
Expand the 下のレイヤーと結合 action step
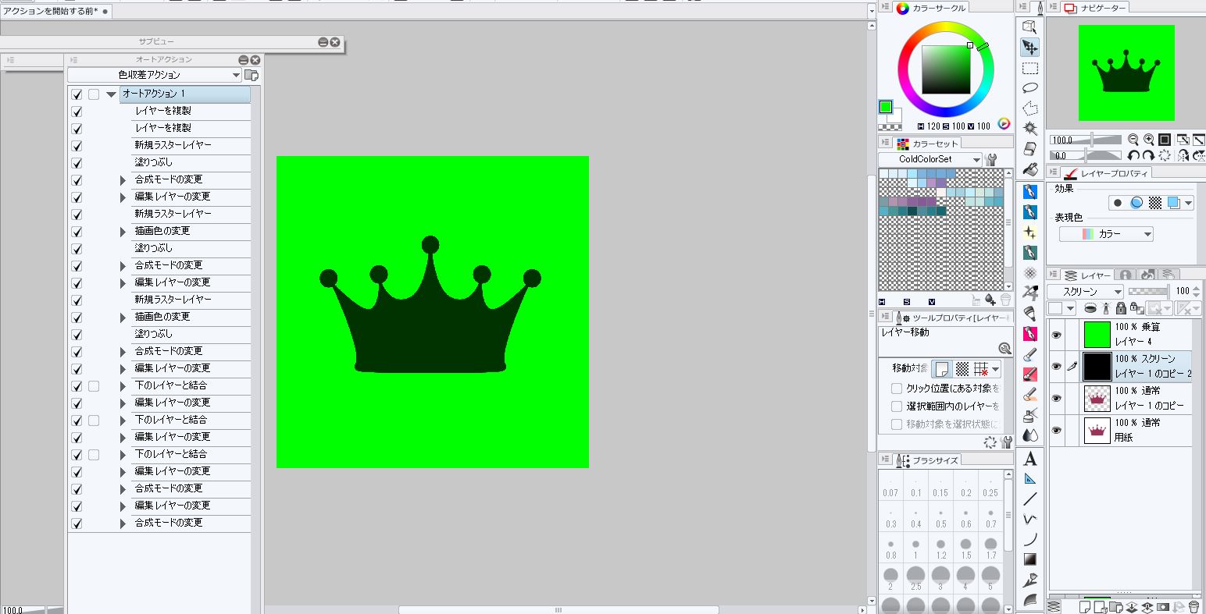coord(123,386)
